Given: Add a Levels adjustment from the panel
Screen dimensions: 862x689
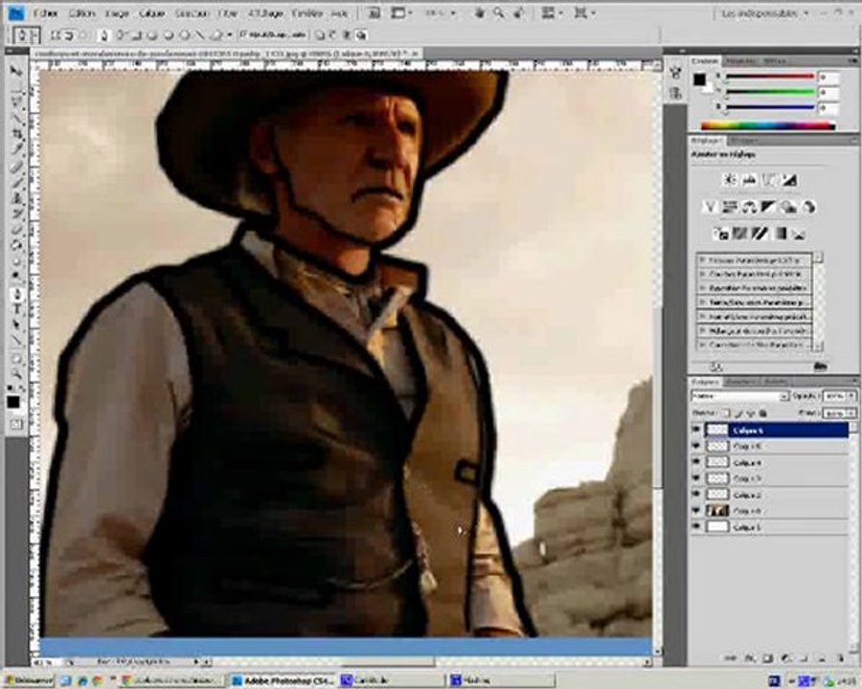Looking at the screenshot, I should point(749,179).
